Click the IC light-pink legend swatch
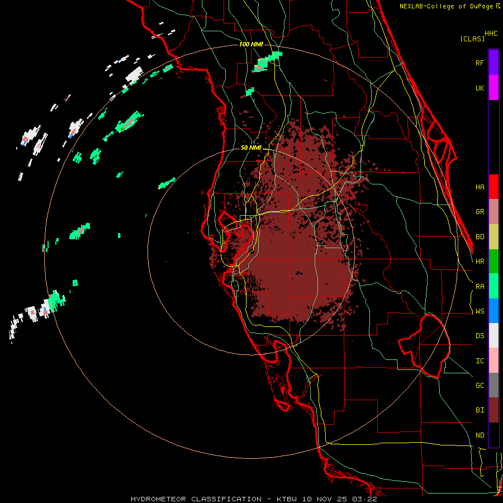This screenshot has height=503, width=503. coord(493,360)
